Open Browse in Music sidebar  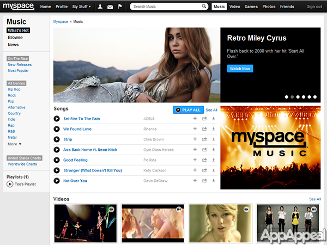(15, 38)
